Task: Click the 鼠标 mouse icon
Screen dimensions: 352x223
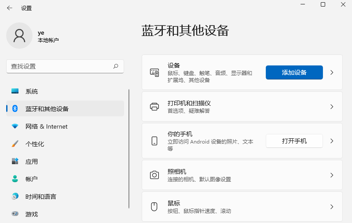Action: click(154, 207)
